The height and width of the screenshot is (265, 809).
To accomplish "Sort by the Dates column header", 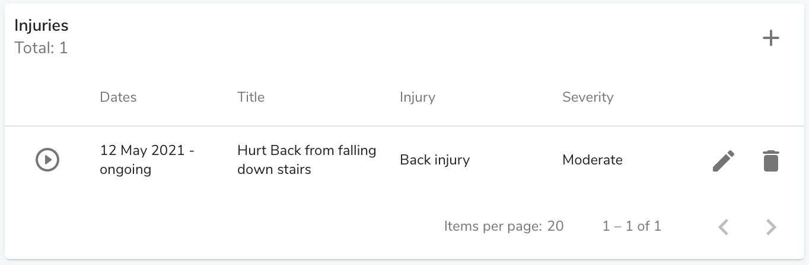I will [118, 97].
